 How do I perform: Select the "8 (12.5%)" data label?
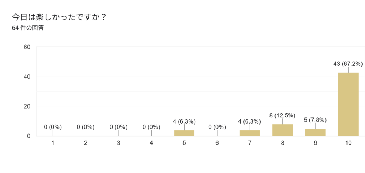(282, 115)
